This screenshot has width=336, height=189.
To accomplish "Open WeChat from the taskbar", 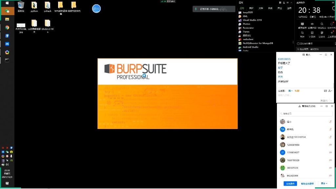I will [x=7, y=11].
